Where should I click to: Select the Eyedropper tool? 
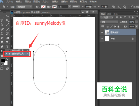tap(7, 25)
